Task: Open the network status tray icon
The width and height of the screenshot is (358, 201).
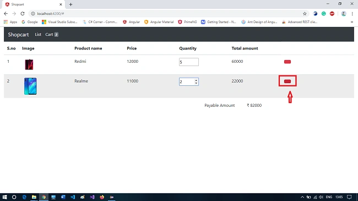Action: 315,197
